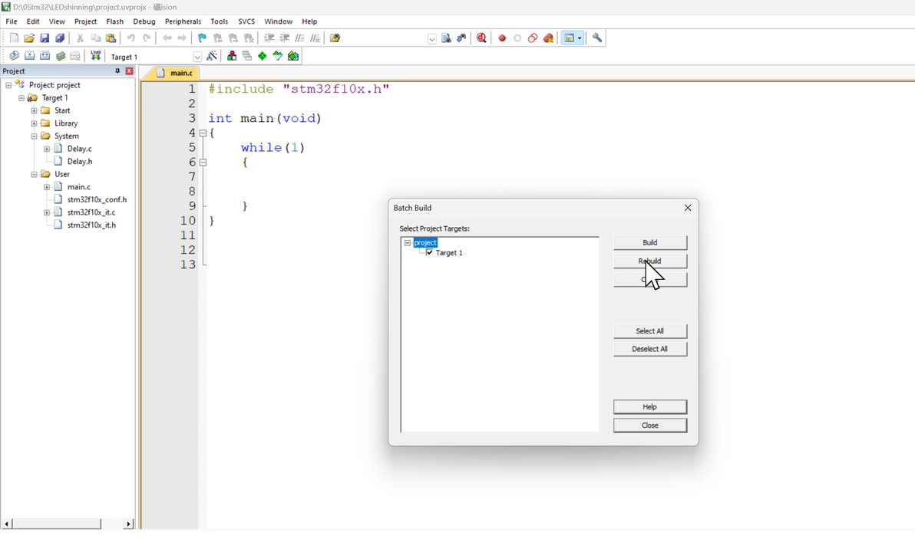Click Build in the Batch Build dialog
The image size is (915, 542).
coord(650,242)
